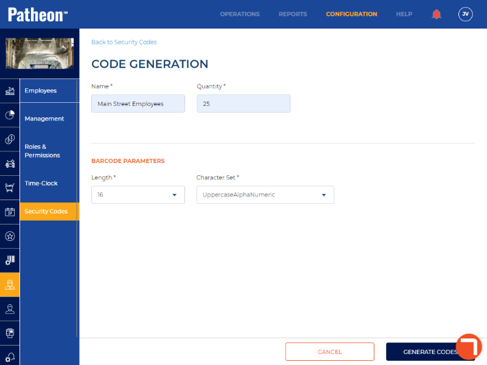Open the JV user profile avatar
Viewport: 487px width, 365px height.
click(x=465, y=14)
